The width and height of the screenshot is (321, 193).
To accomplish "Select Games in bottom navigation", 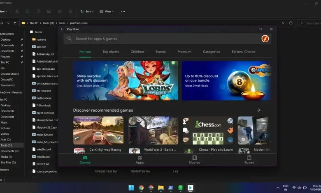I will 85,160.
